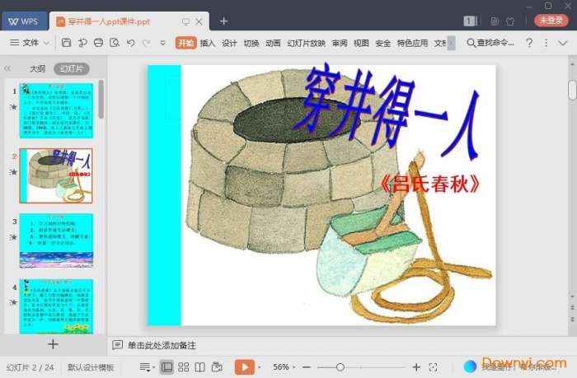Open the 设计 tab
Screen dimensions: 577x378
coord(229,43)
